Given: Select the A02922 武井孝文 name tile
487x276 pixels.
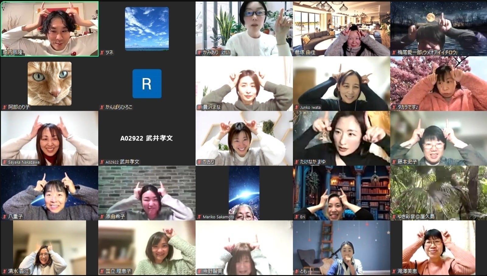Looking at the screenshot, I should coord(147,138).
